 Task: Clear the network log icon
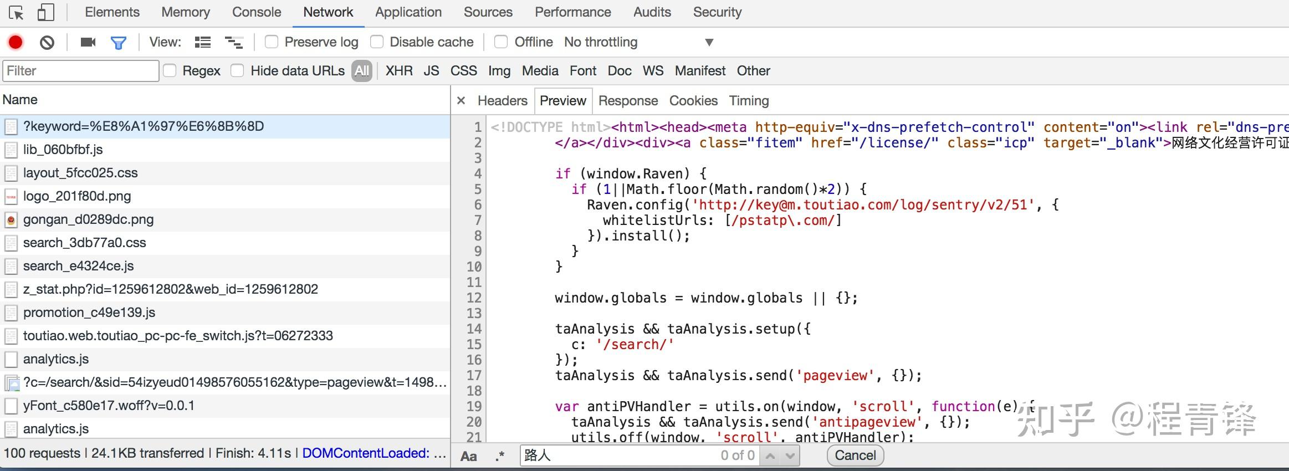(x=47, y=42)
